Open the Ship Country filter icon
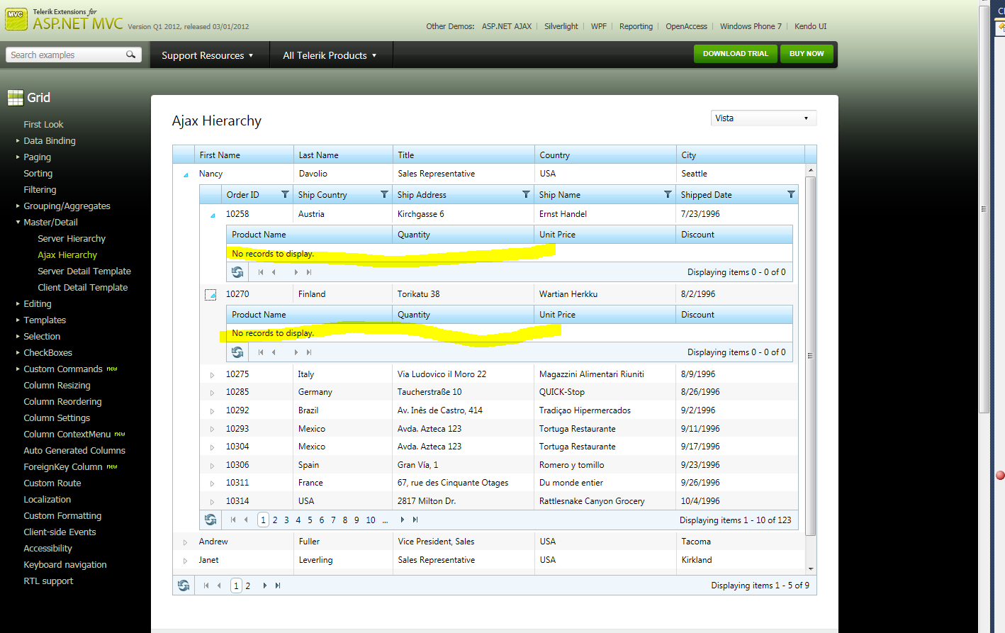Viewport: 1005px width, 633px height. tap(384, 194)
